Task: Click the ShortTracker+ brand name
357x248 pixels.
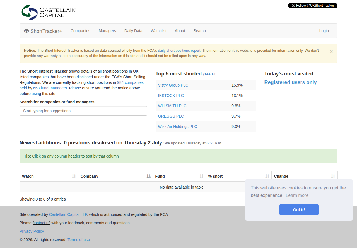Action: tap(46, 31)
